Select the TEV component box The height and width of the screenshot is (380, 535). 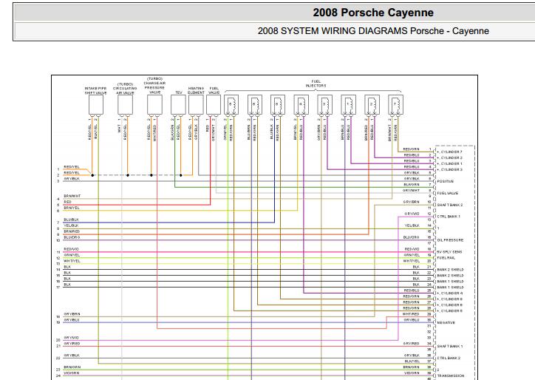[178, 105]
